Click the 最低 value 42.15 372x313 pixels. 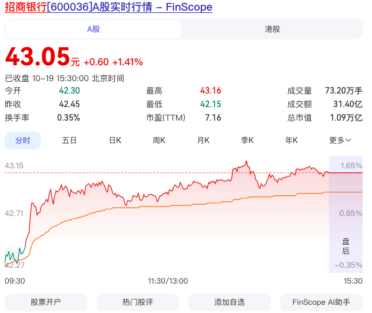click(211, 104)
